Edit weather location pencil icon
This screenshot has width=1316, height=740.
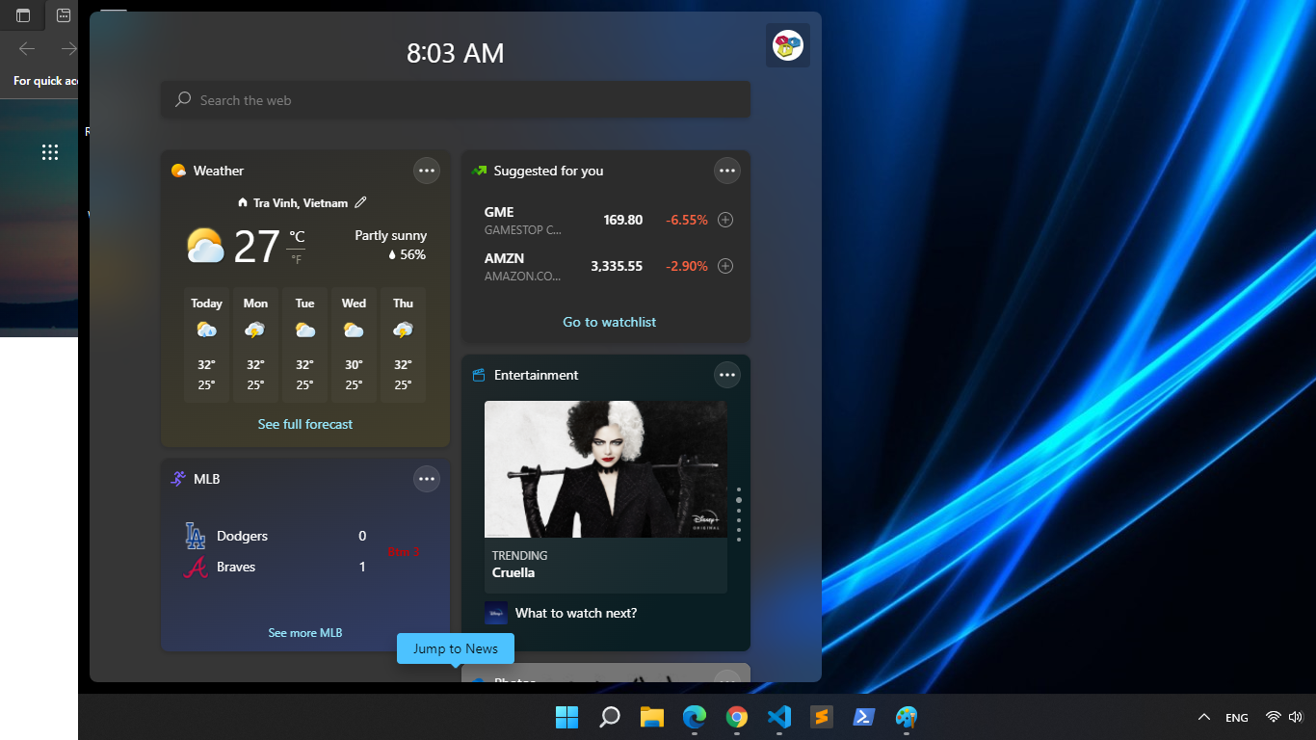[x=361, y=202]
